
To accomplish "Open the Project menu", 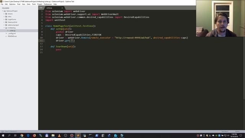I will click(x=40, y=4).
